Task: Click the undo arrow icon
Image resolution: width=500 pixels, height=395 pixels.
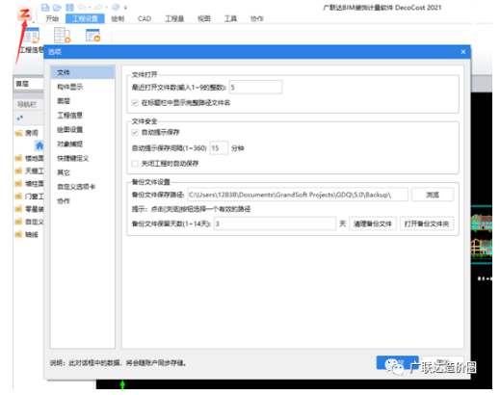Action: tap(82, 7)
